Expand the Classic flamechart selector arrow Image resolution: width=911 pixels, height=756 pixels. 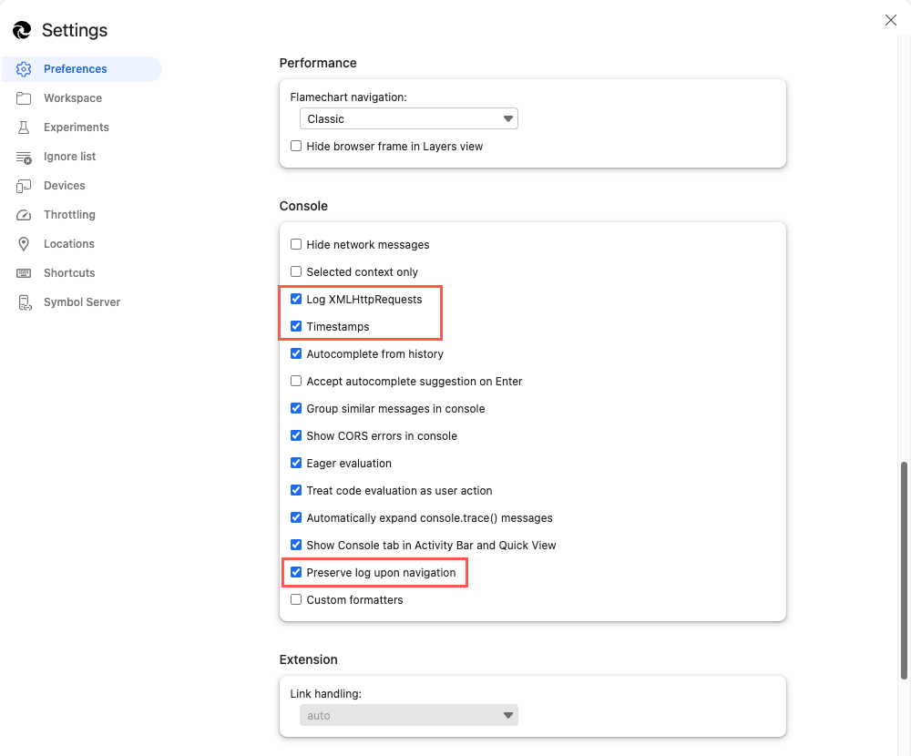pos(508,118)
